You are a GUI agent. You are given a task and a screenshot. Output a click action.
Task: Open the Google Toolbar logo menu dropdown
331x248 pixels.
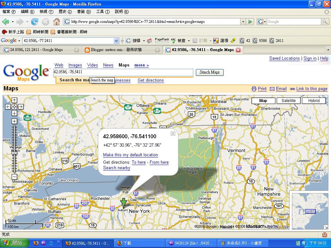19,41
